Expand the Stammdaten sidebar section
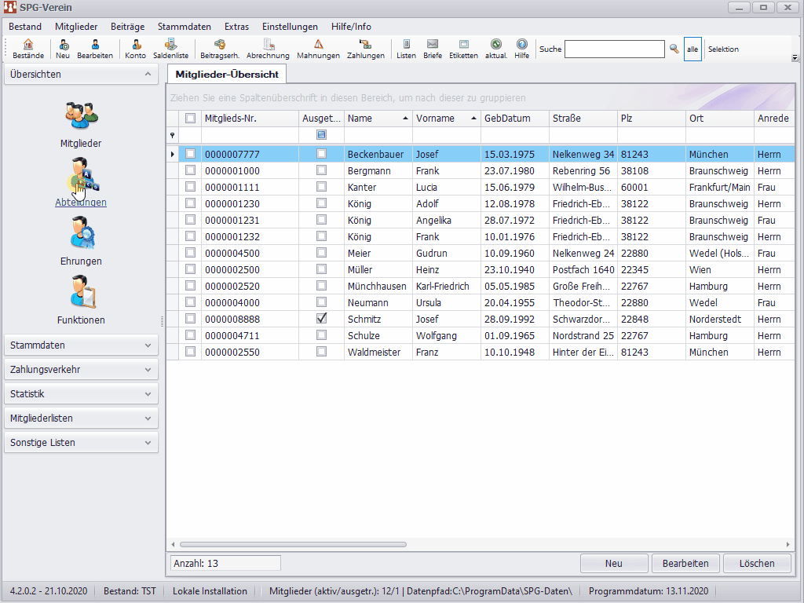The image size is (804, 603). [81, 345]
